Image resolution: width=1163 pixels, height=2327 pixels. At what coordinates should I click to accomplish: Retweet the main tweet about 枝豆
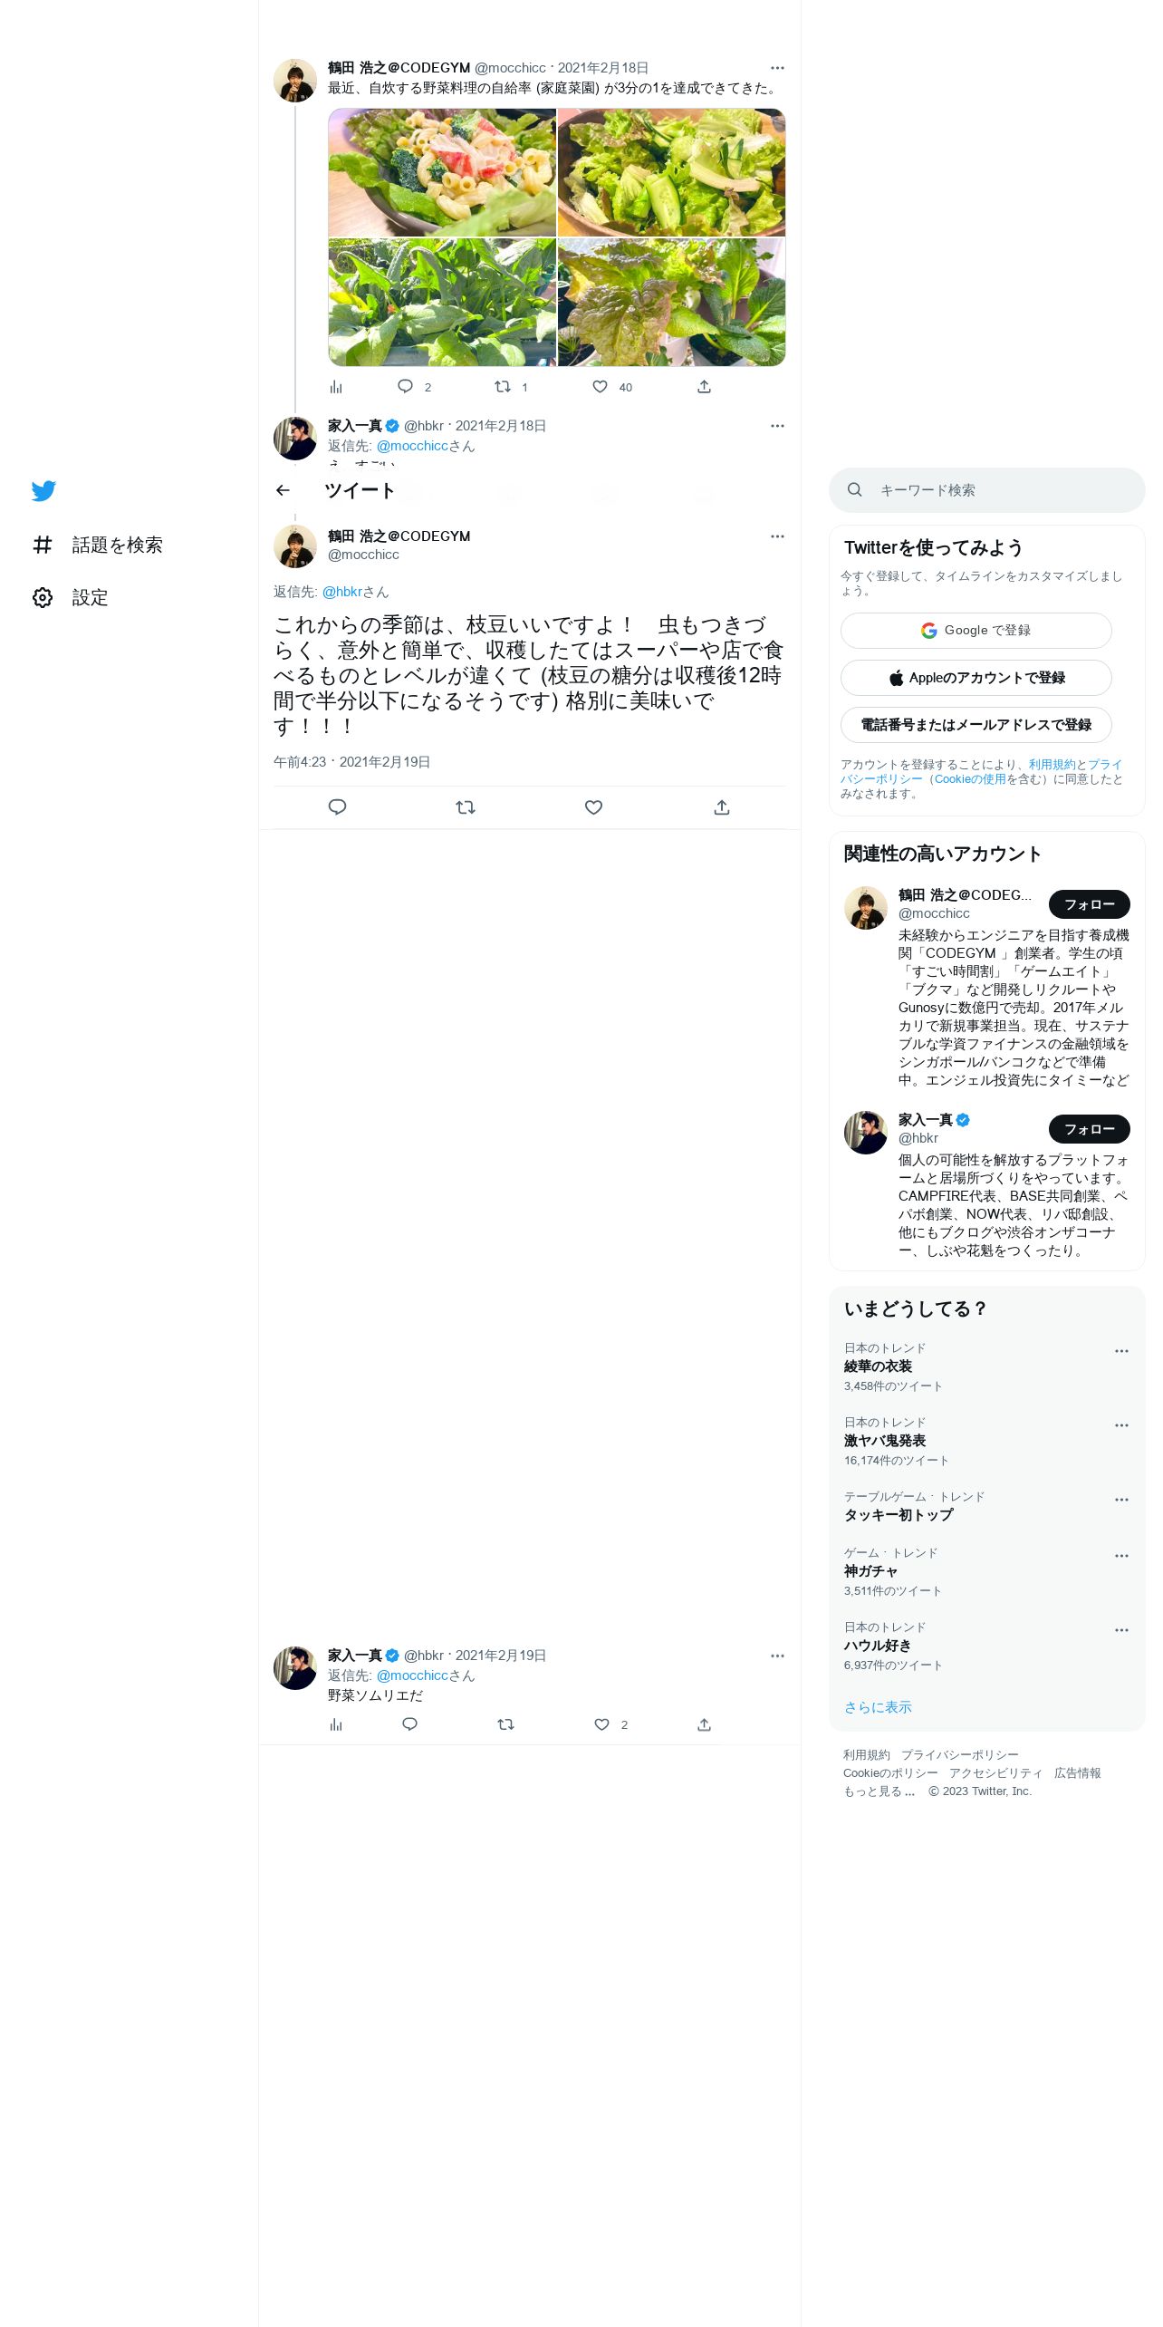[x=466, y=807]
